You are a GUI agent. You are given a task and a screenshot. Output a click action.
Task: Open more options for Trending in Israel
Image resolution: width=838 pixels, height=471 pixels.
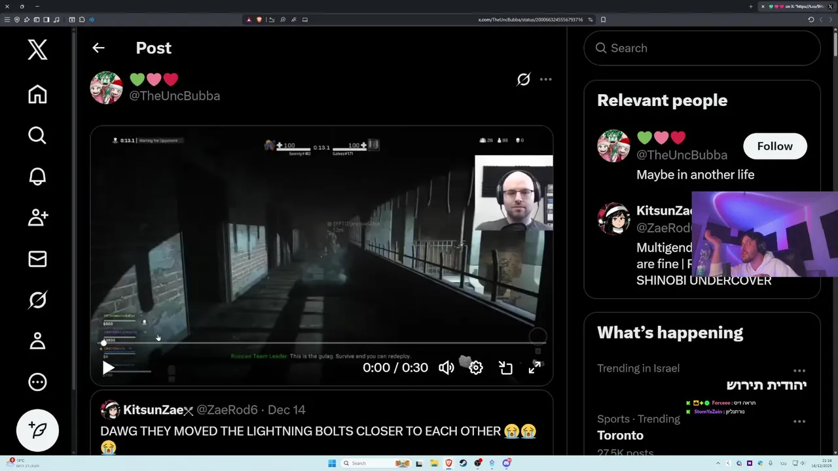coord(799,370)
